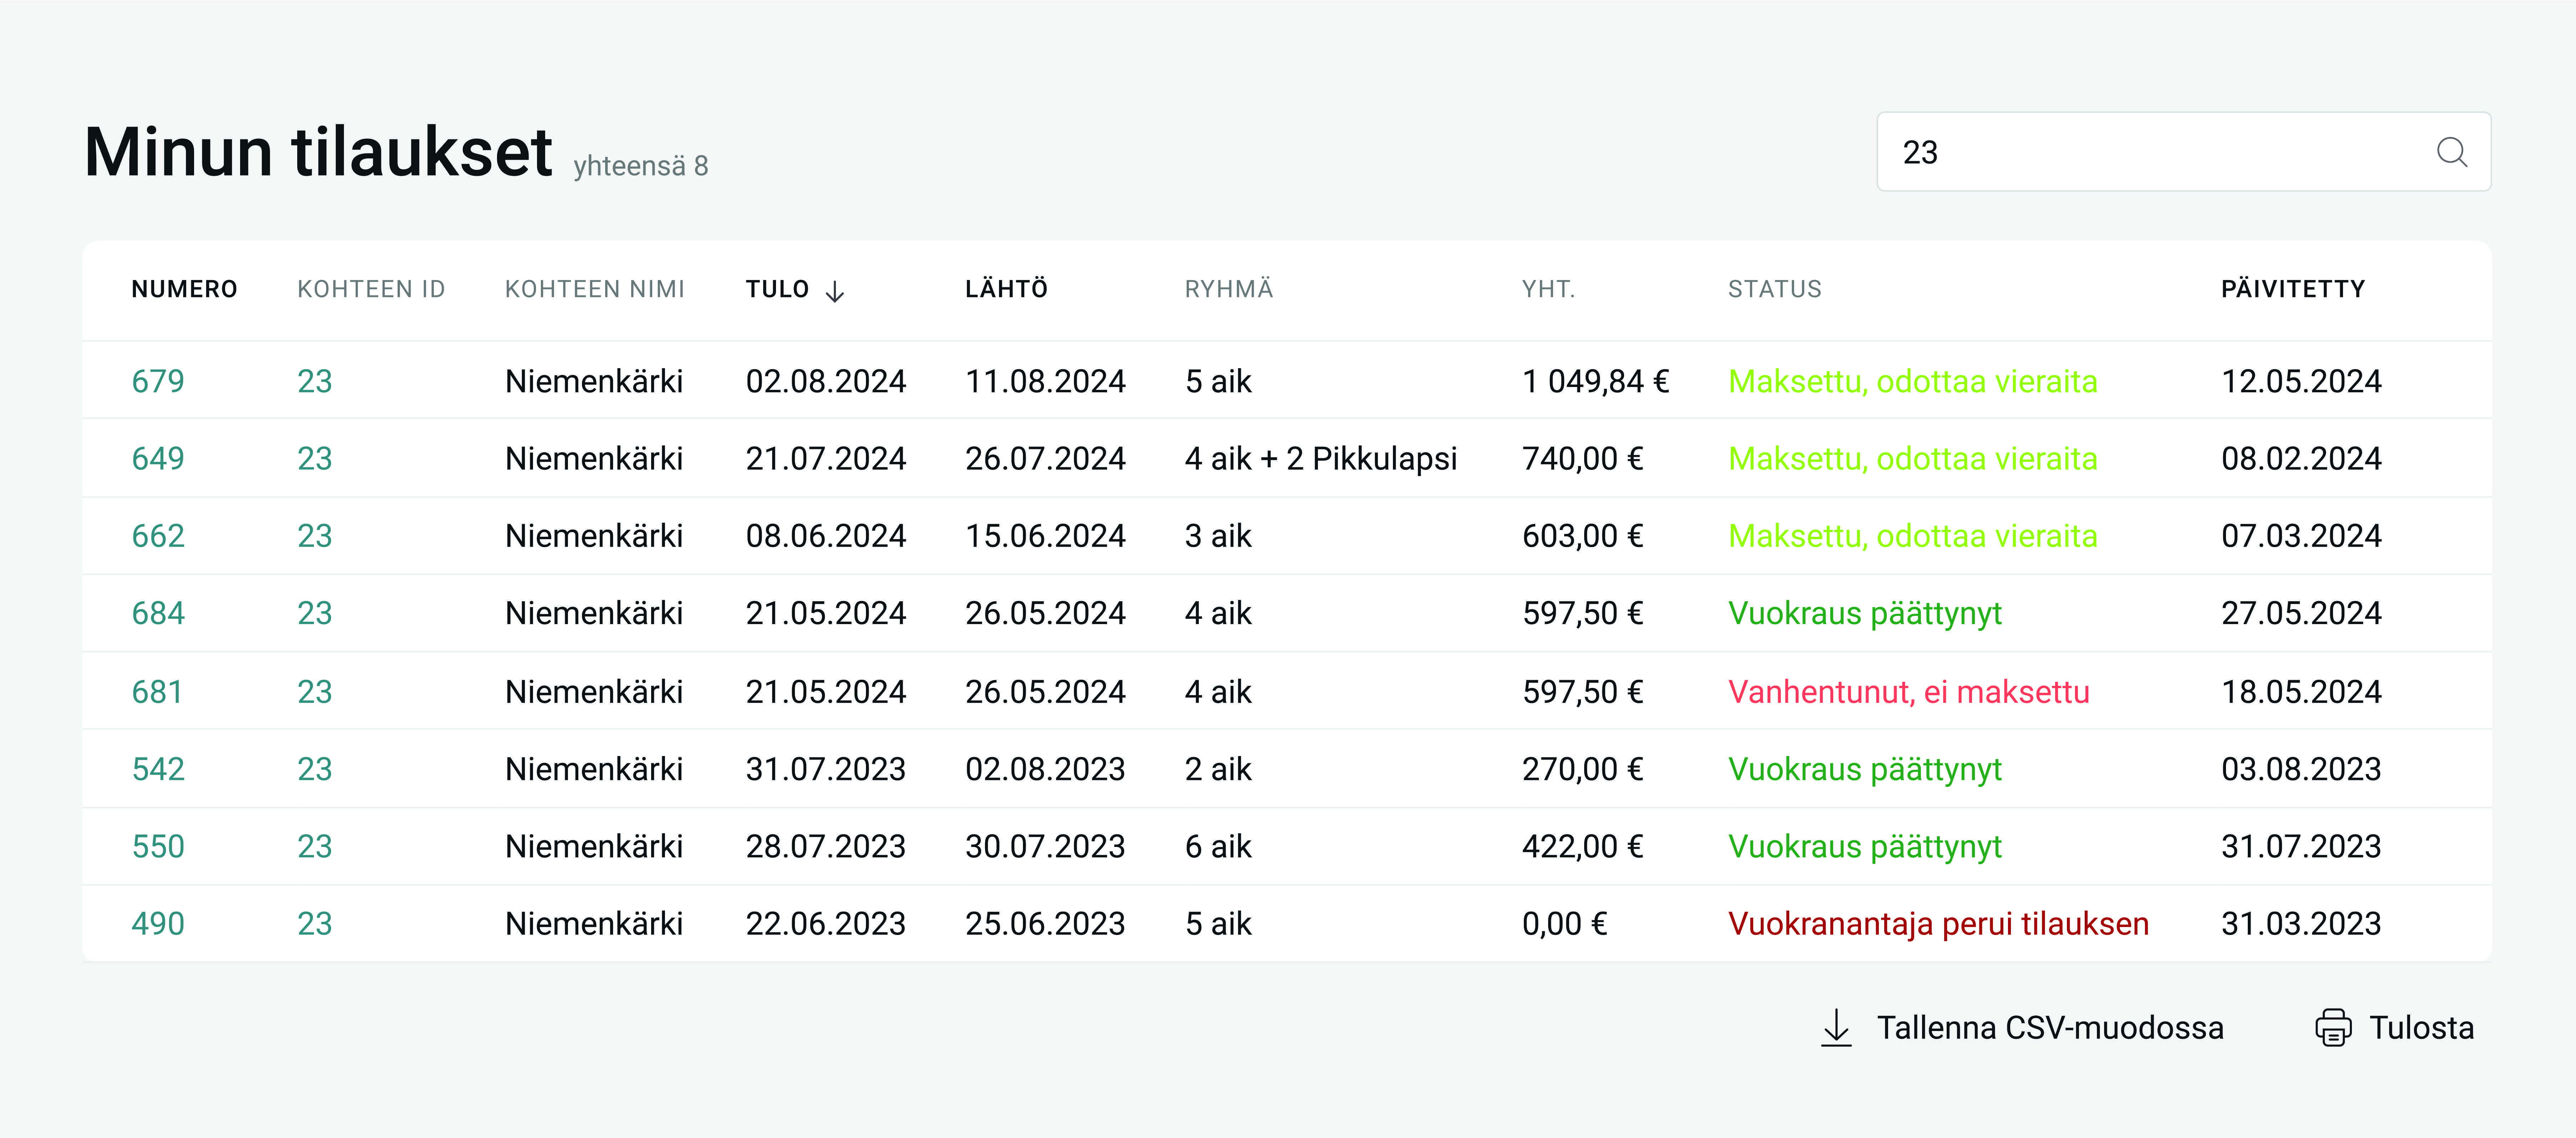Image resolution: width=2576 pixels, height=1138 pixels.
Task: Click the RYHMÄ column header
Action: coord(1229,289)
